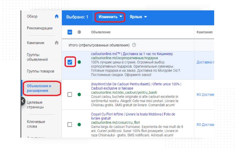Viewport: 235px width, 148px height.
Task: Sort by Кампания column header
Action: pyautogui.click(x=204, y=32)
